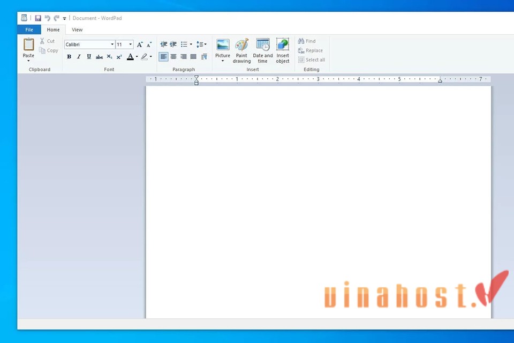
Task: Toggle Strikethrough formatting
Action: pos(99,57)
